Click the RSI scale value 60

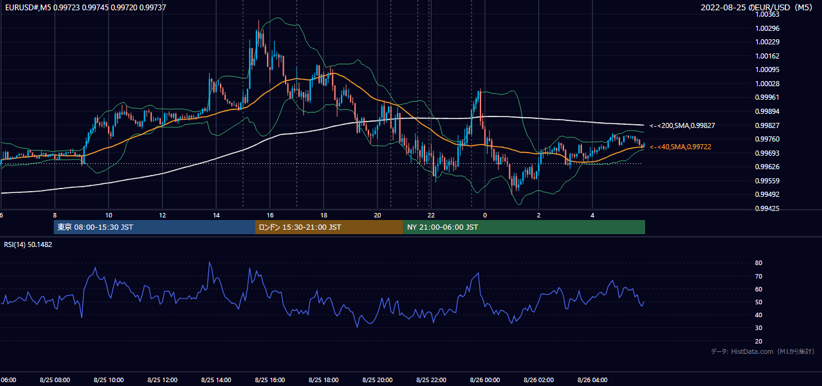[x=758, y=289]
